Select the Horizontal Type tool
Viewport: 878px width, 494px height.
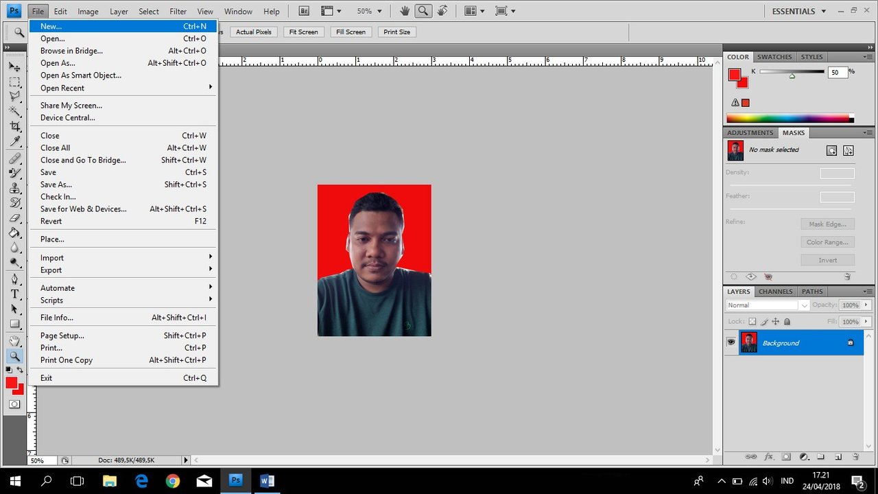pyautogui.click(x=14, y=294)
